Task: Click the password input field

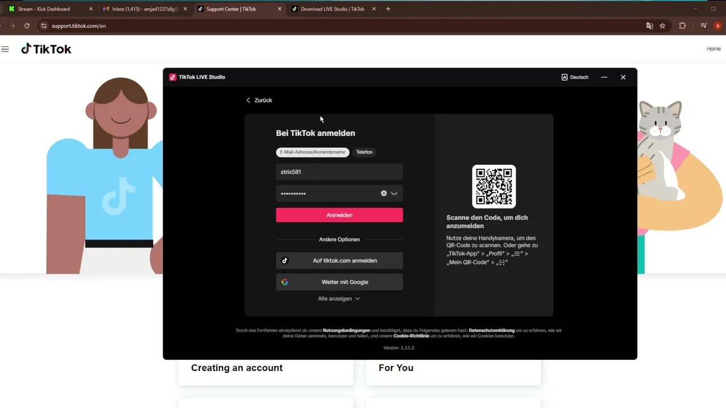Action: pos(339,193)
